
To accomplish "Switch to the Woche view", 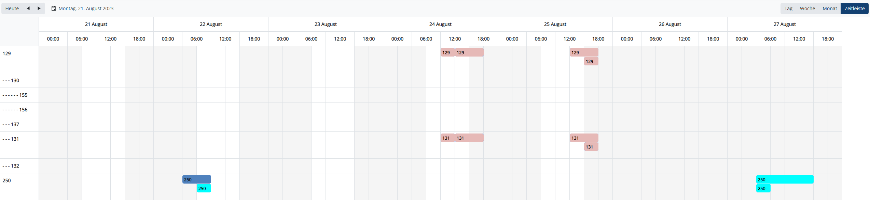I will coord(807,9).
